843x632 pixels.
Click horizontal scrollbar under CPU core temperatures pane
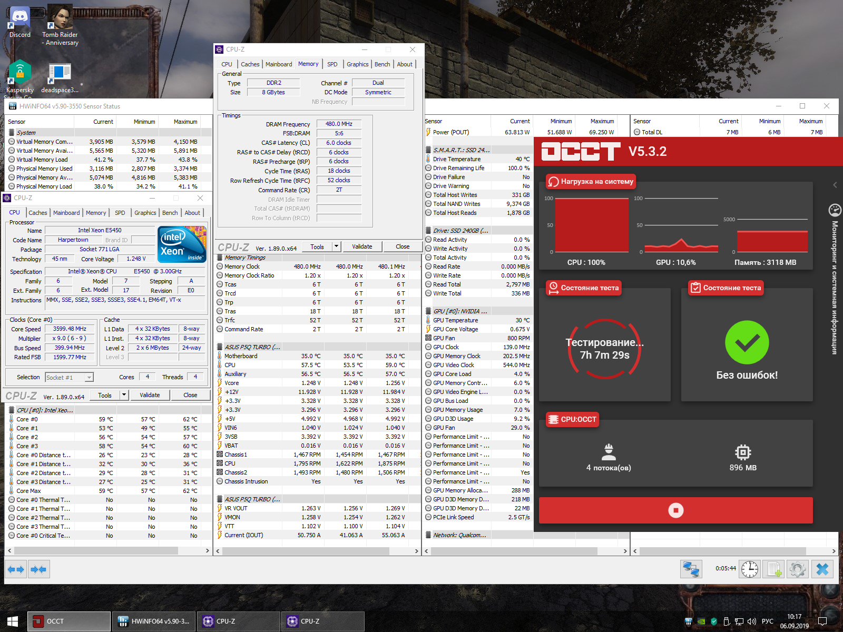pos(107,551)
